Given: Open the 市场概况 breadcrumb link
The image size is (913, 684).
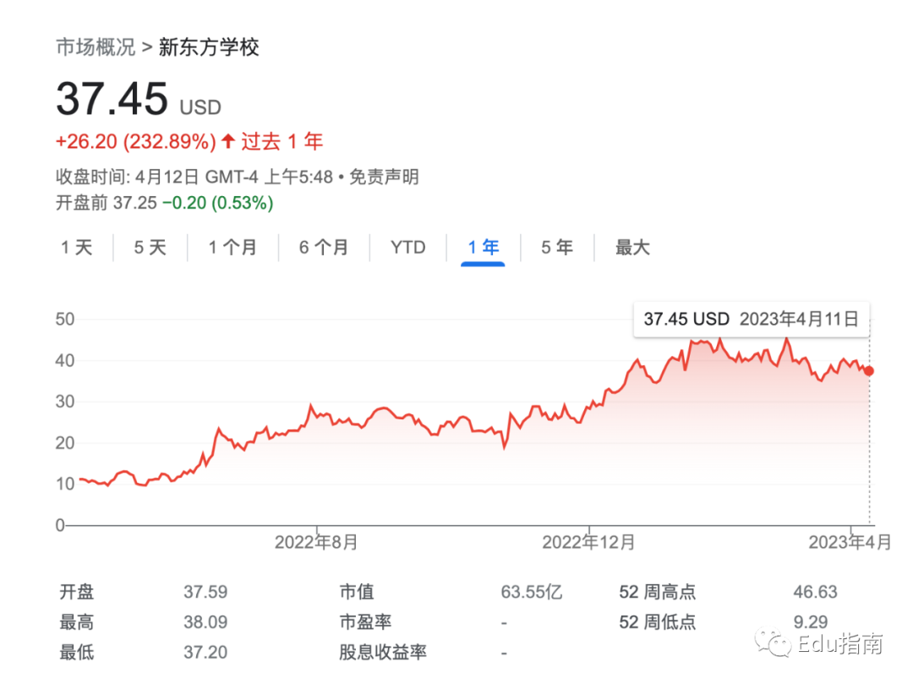Looking at the screenshot, I should point(96,47).
